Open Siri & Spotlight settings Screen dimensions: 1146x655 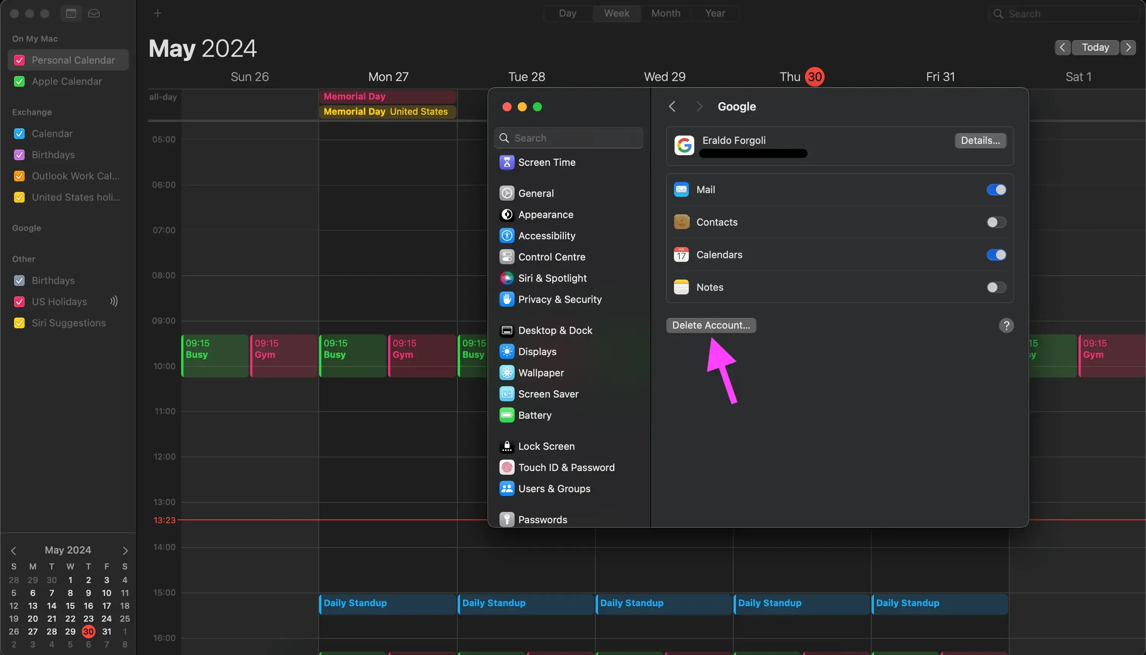click(553, 278)
